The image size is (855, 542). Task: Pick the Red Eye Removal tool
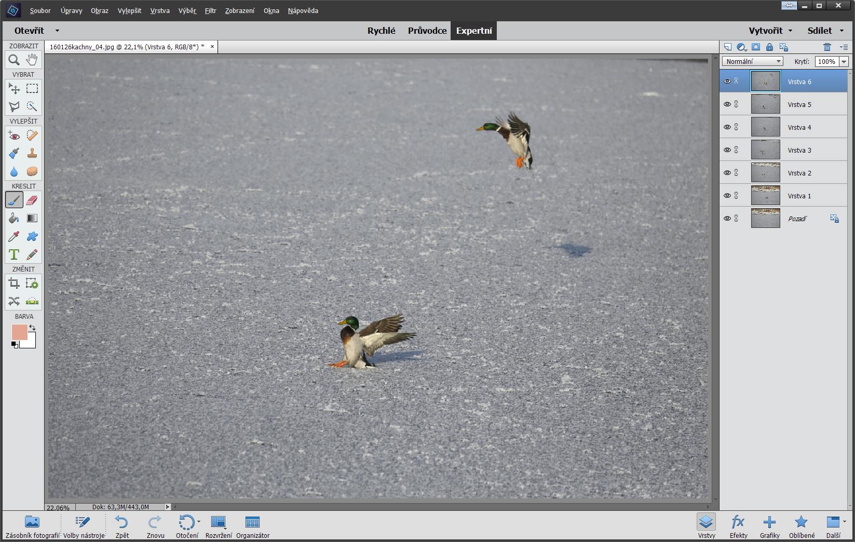click(14, 136)
